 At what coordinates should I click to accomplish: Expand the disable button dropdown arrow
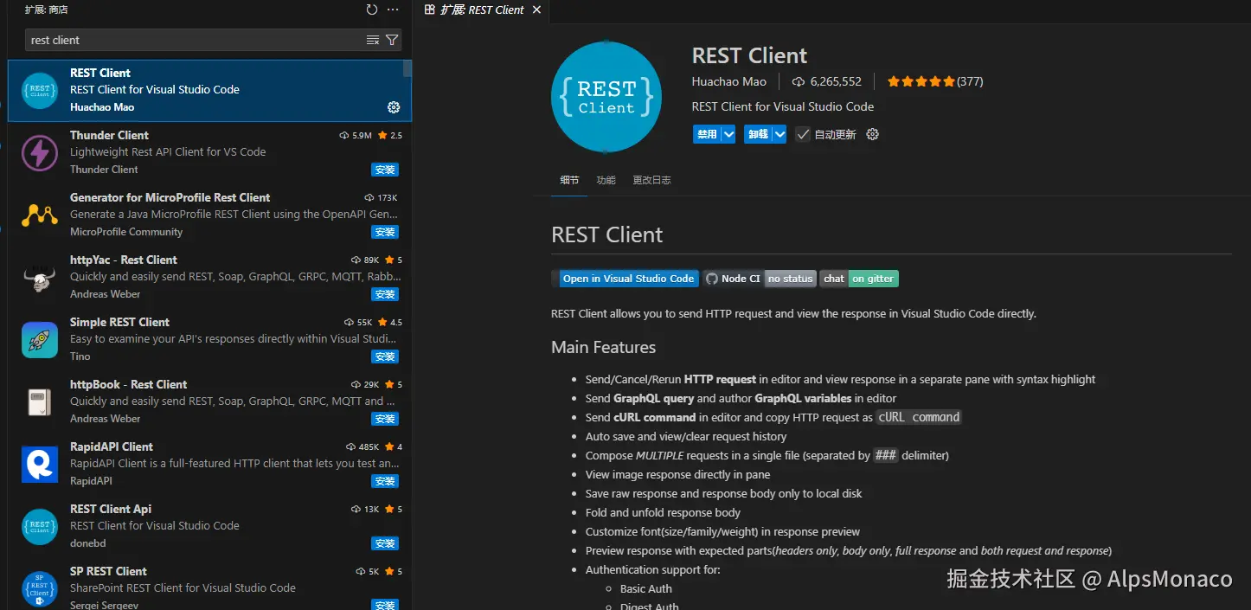click(728, 134)
